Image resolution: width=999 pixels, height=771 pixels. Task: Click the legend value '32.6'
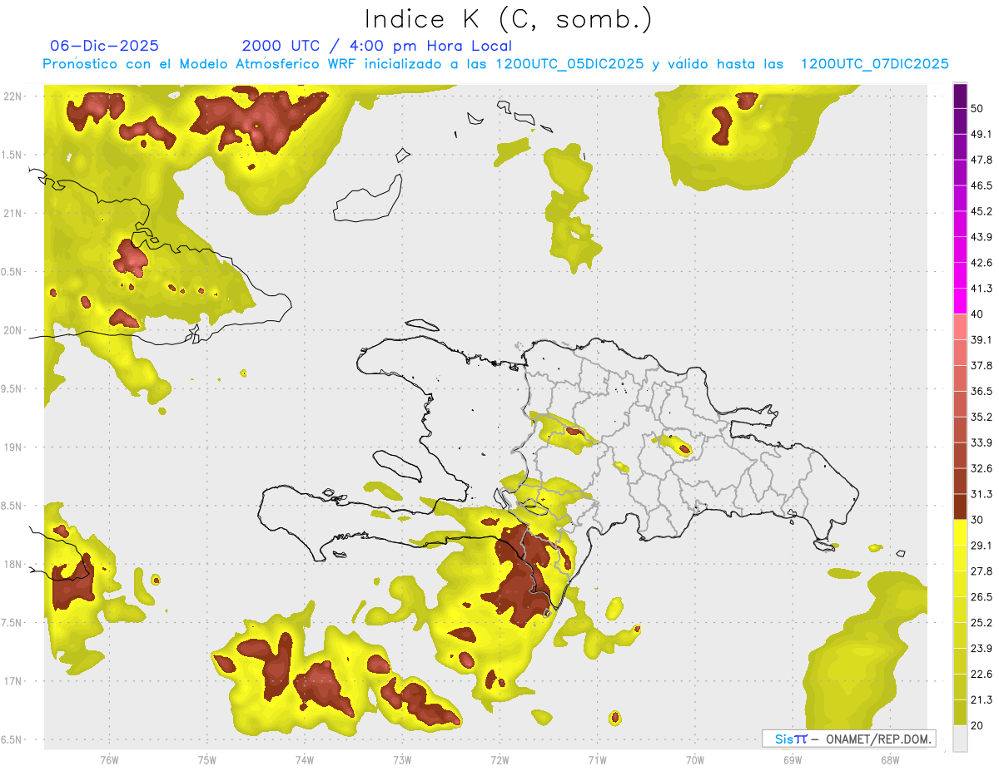click(982, 468)
